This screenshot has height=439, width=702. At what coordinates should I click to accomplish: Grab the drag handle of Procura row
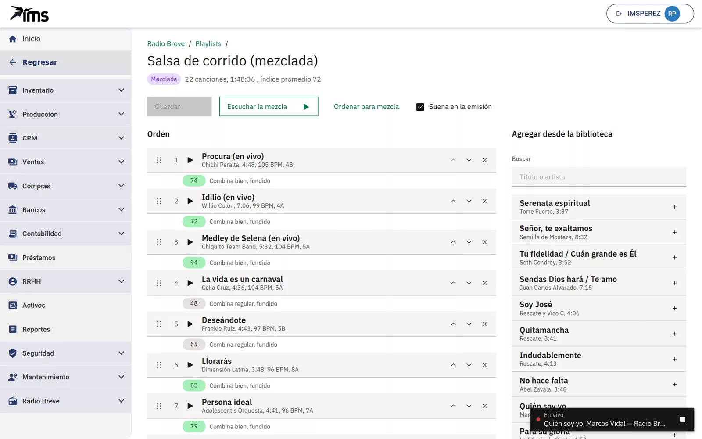(159, 160)
